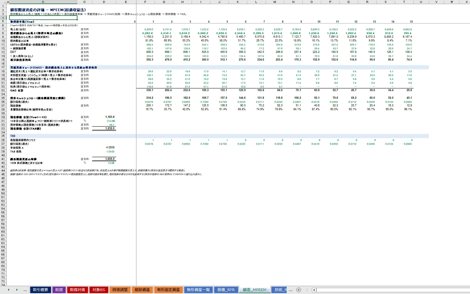Go to the 対象BS sheet tab
Image resolution: width=470 pixels, height=294 pixels.
tap(99, 290)
